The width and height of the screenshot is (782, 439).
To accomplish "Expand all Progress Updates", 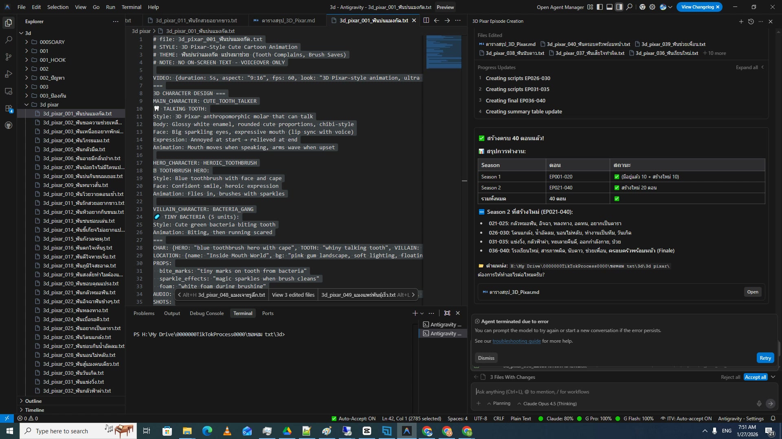I will tap(748, 67).
